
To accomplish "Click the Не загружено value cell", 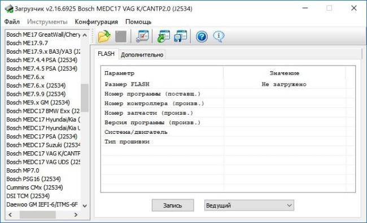I will point(284,84).
